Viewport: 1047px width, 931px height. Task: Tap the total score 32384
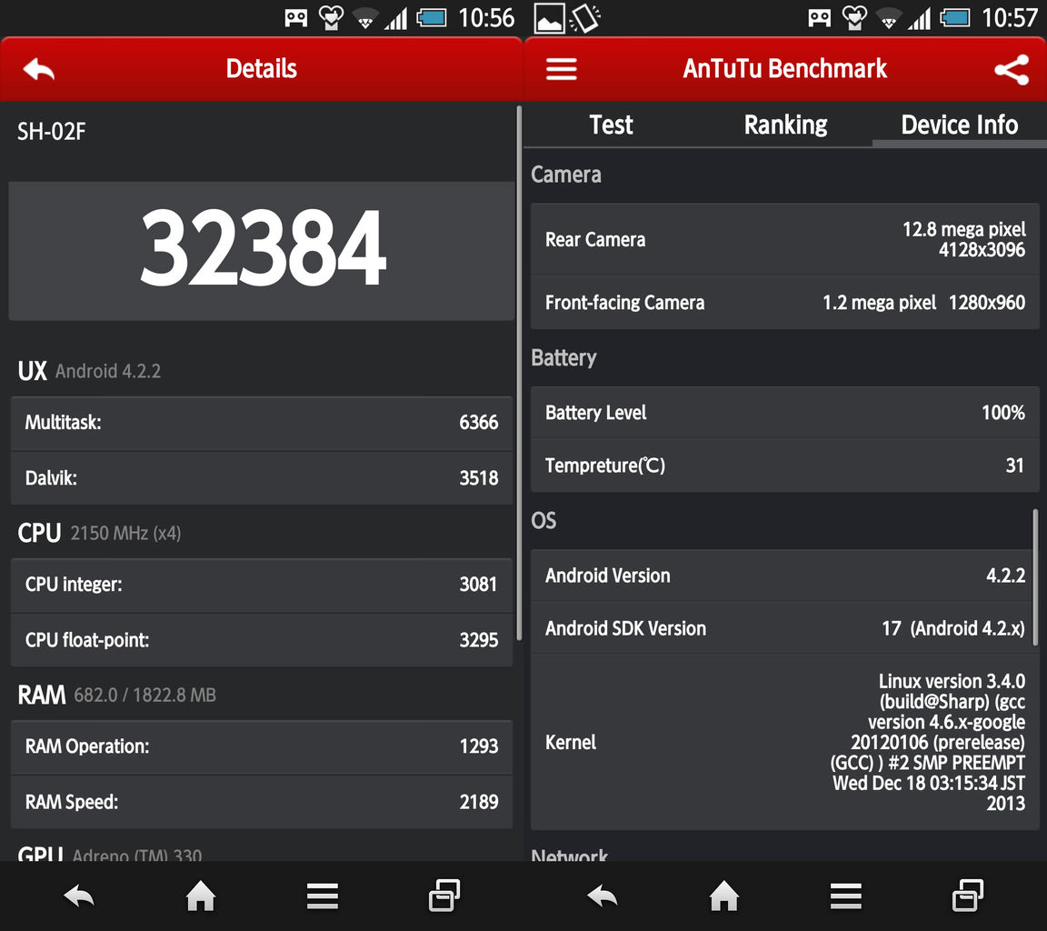(263, 248)
